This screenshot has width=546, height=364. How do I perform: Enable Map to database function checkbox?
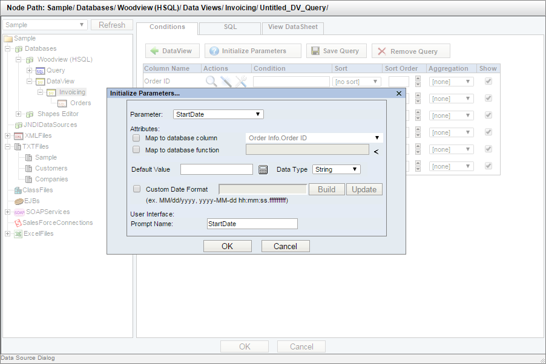click(x=136, y=150)
